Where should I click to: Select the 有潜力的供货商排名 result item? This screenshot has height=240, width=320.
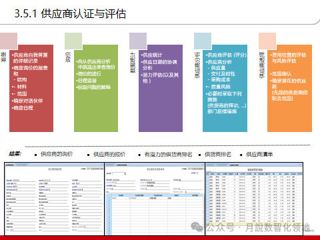169,155
